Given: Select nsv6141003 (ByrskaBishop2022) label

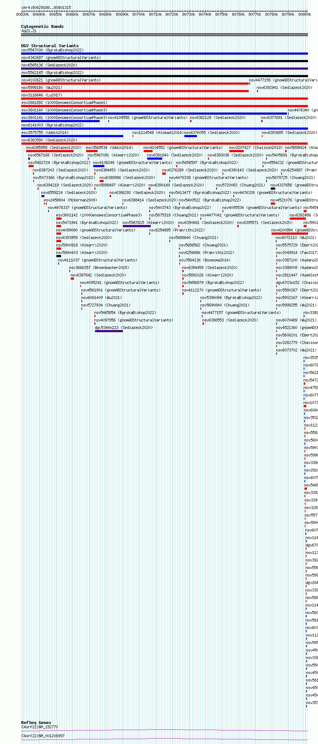Looking at the screenshot, I should 52,125.
